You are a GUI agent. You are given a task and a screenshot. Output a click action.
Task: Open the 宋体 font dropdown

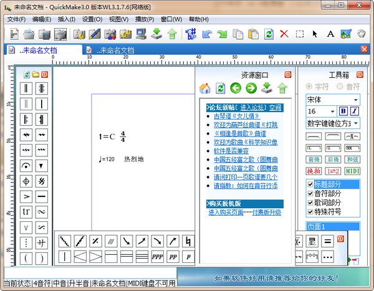tap(355, 100)
